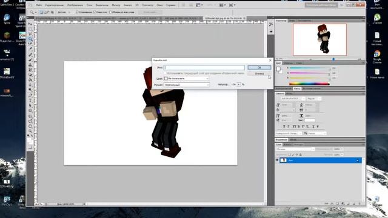Viewport: 388px width, 218px height.
Task: Click the lock all icon in Layers panel
Action: 301,154
